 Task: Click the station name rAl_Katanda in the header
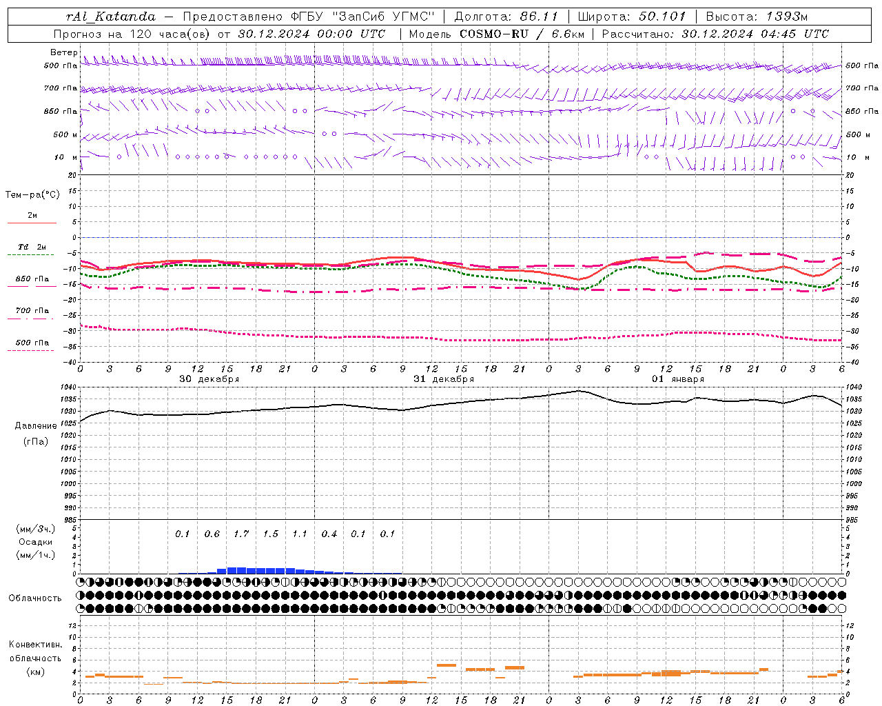(111, 17)
